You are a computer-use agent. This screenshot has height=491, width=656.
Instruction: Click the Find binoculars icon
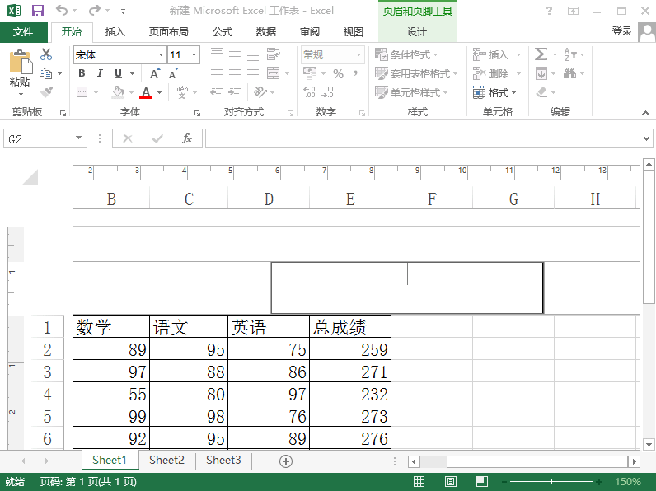pyautogui.click(x=569, y=73)
